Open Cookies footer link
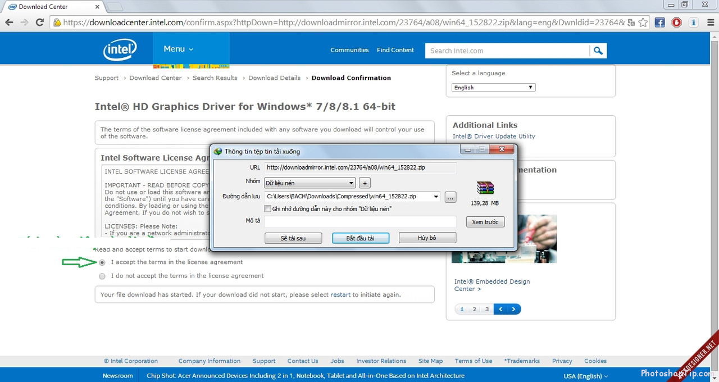Viewport: 719px width, 382px height. (x=595, y=361)
